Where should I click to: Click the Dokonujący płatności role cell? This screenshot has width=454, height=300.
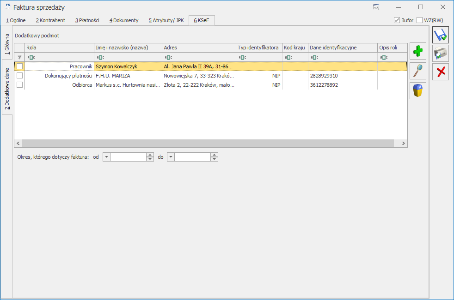click(59, 76)
